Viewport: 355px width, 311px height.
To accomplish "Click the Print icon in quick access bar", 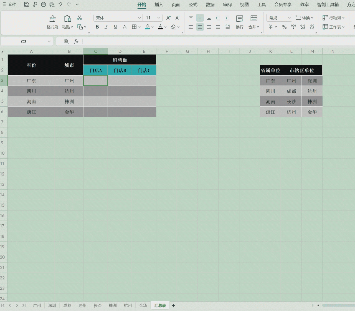I will [x=44, y=4].
